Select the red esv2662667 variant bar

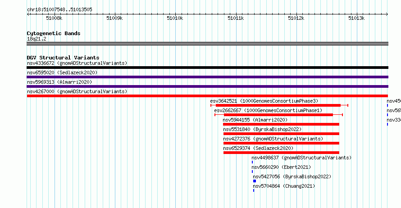pos(278,115)
